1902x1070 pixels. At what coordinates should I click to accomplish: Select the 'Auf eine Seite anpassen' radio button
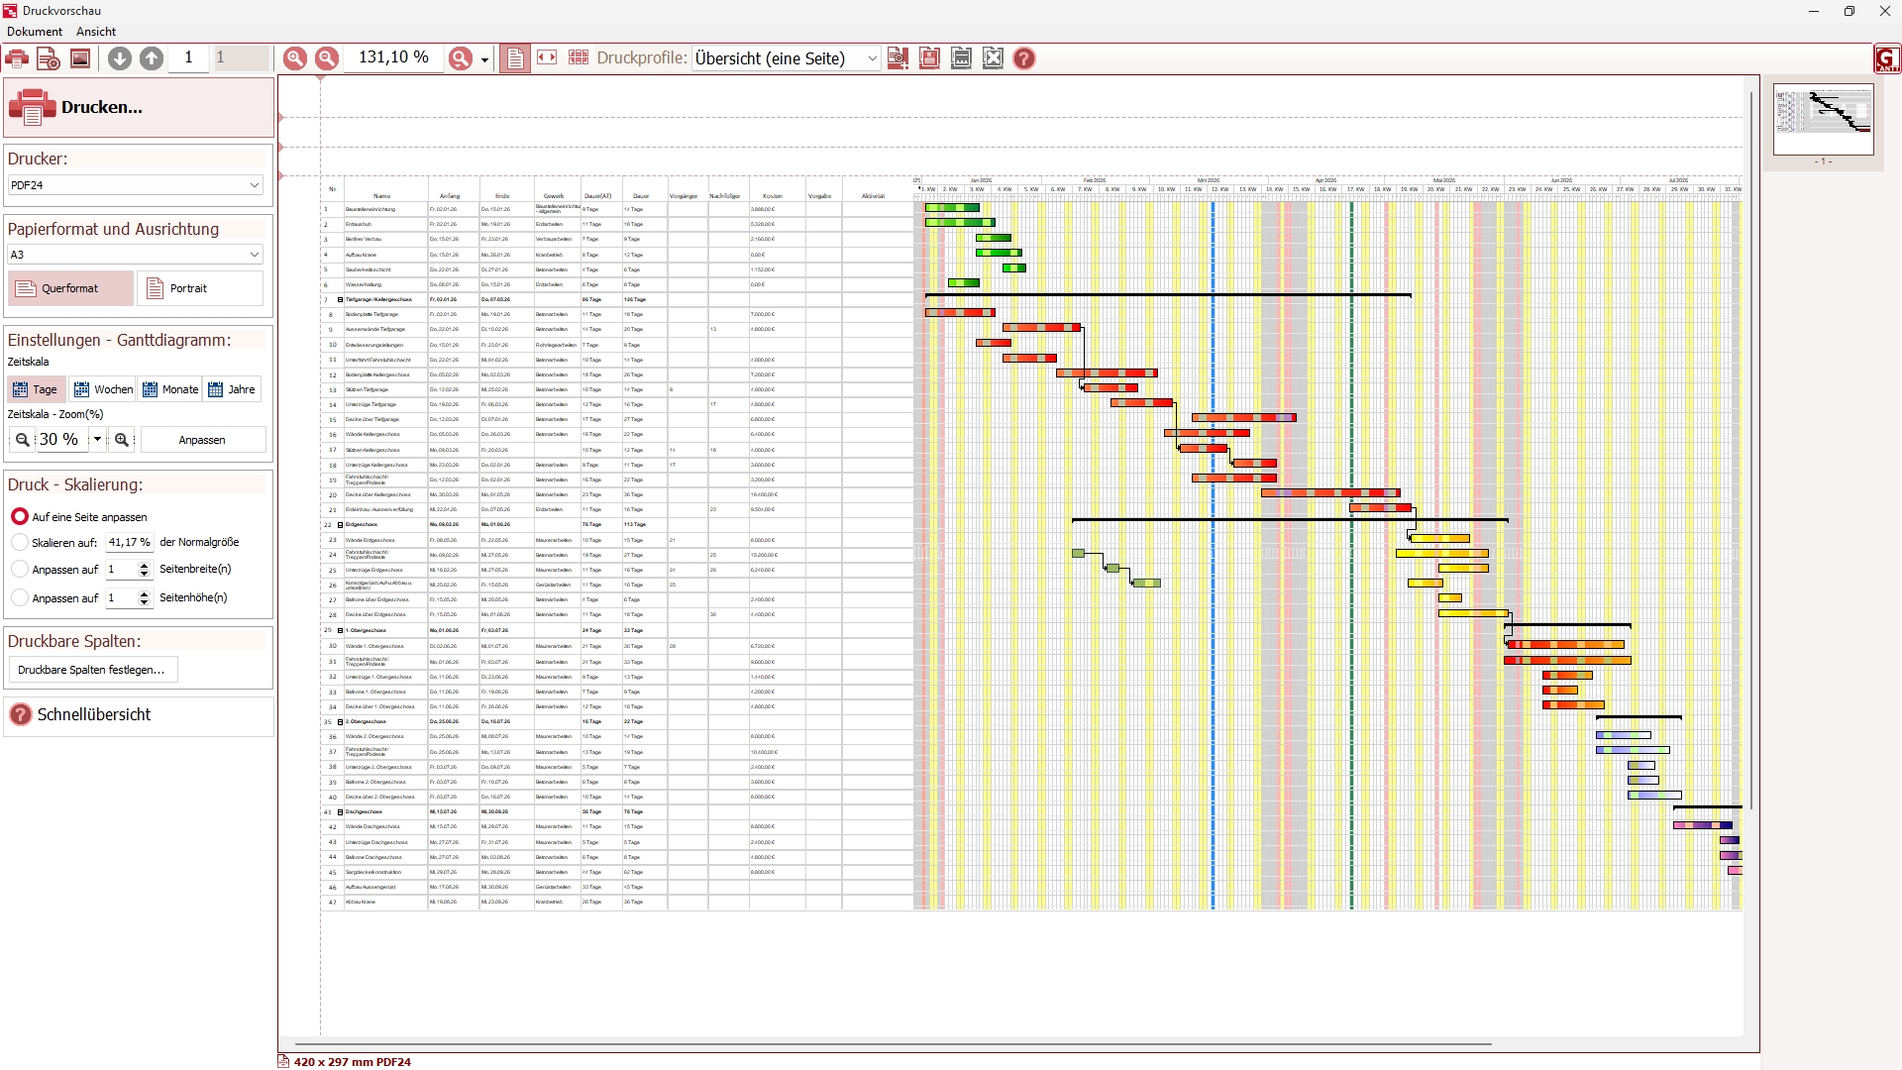pyautogui.click(x=20, y=517)
